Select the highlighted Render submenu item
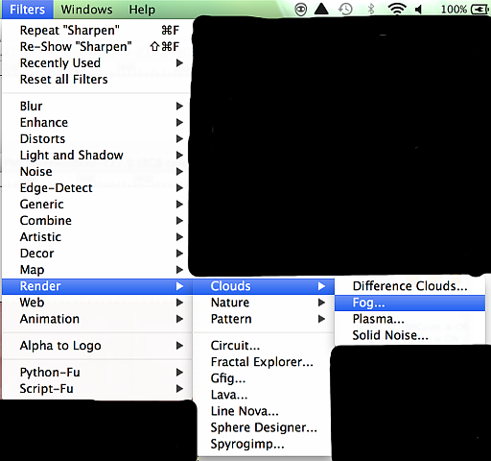Screen dimensions: 491x461 97,286
